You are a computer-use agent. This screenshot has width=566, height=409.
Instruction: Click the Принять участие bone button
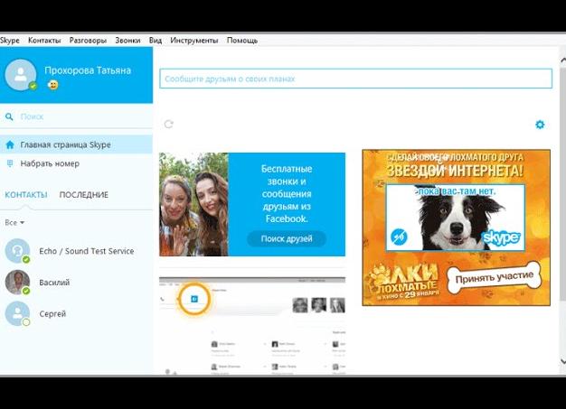pos(495,277)
